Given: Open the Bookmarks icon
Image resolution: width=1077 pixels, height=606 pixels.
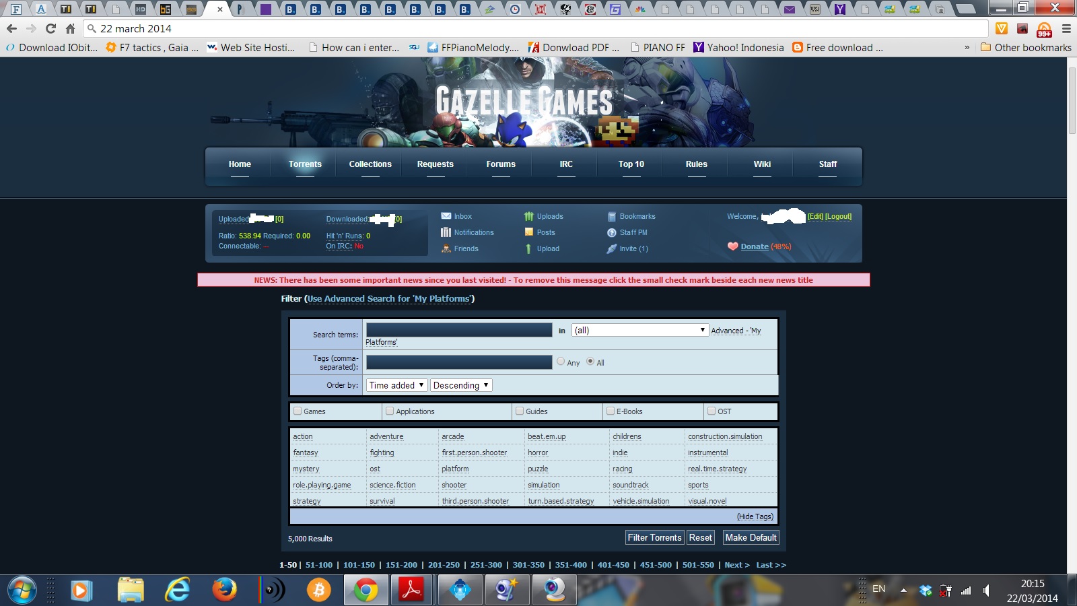Looking at the screenshot, I should click(612, 216).
